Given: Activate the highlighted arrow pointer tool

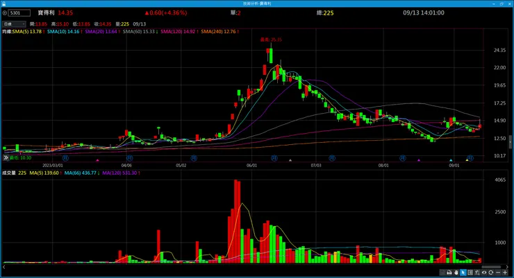Looking at the screenshot, I should [463, 272].
